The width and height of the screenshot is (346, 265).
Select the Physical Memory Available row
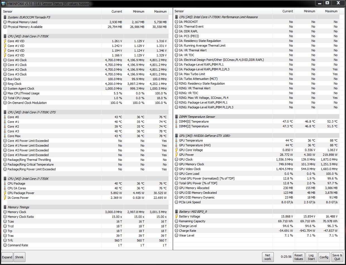tap(85, 27)
